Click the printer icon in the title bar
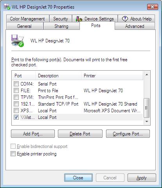 [x=7, y=7]
